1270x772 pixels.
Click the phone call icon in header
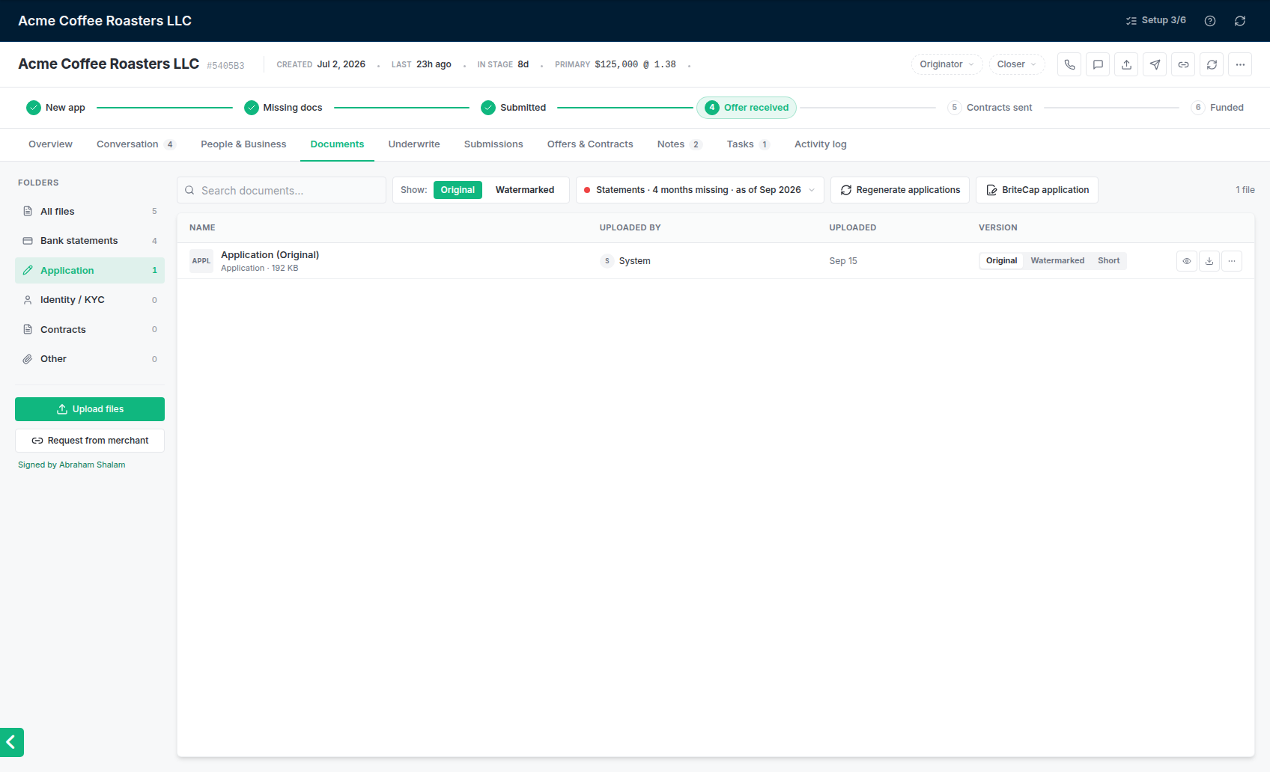pyautogui.click(x=1069, y=64)
